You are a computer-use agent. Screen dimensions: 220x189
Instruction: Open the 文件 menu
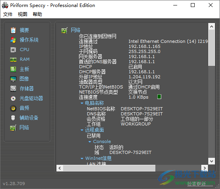(8, 14)
